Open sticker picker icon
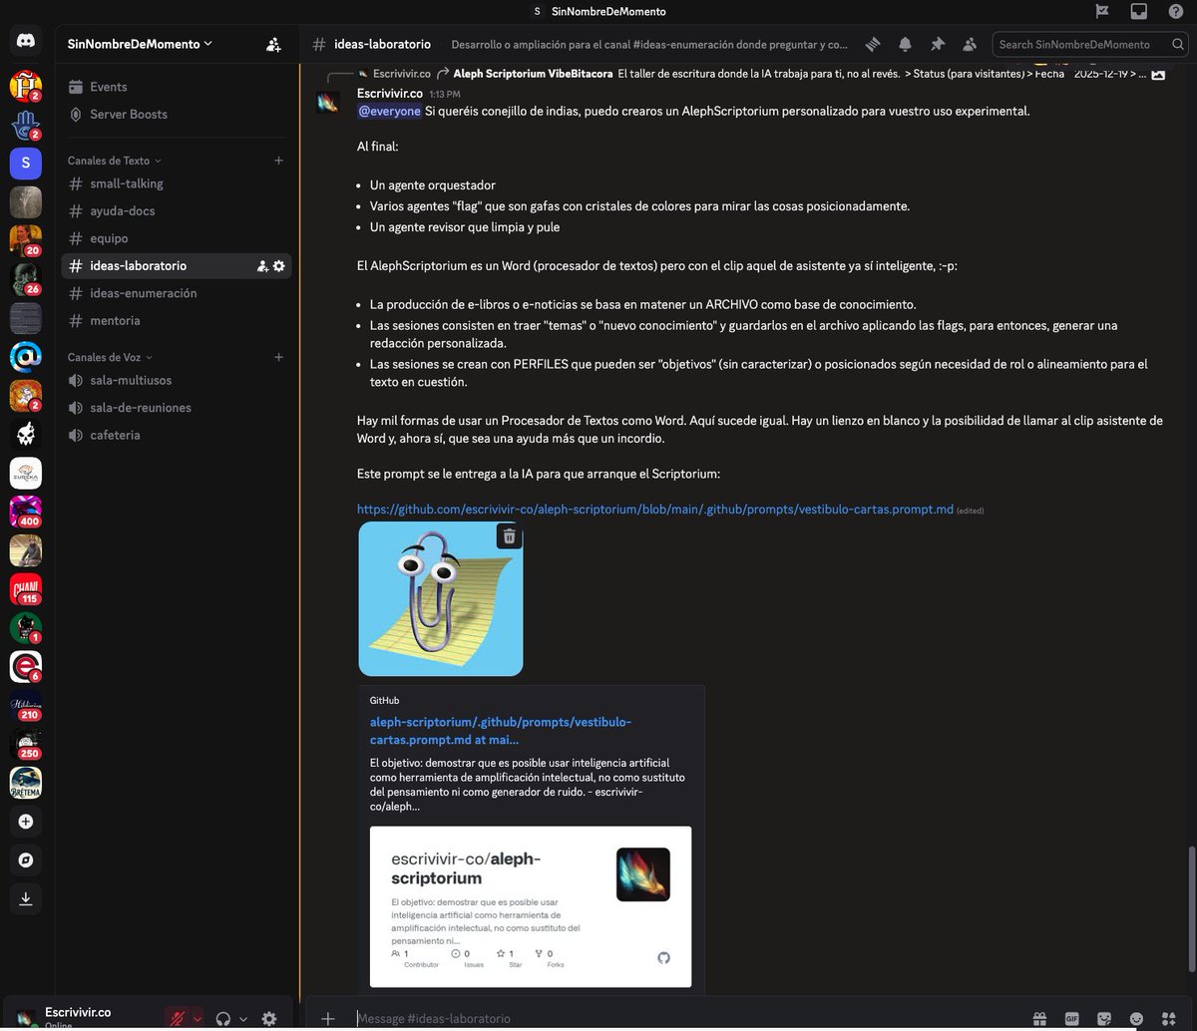Image resolution: width=1197 pixels, height=1031 pixels. 1104,1019
